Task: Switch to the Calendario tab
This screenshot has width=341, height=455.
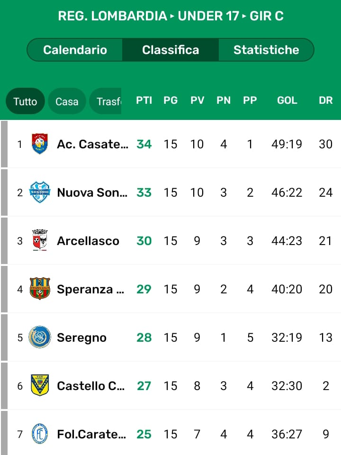Action: [75, 50]
